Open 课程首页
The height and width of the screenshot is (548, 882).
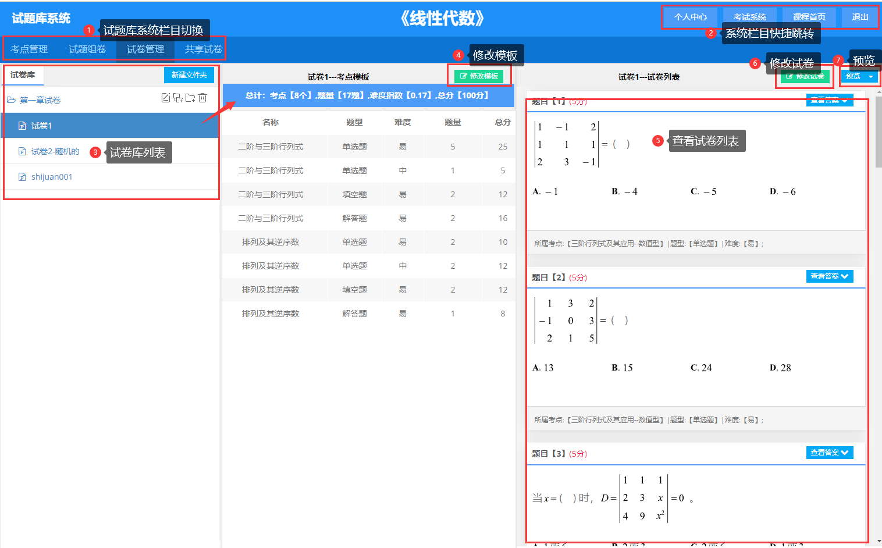point(809,17)
